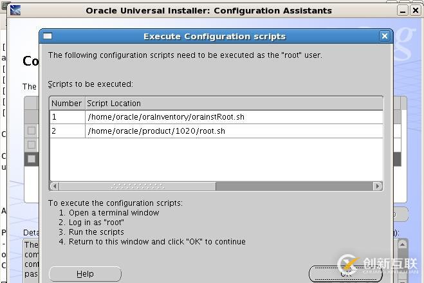
Task: Minimize the Oracle Universal Installer window
Action: (403, 11)
